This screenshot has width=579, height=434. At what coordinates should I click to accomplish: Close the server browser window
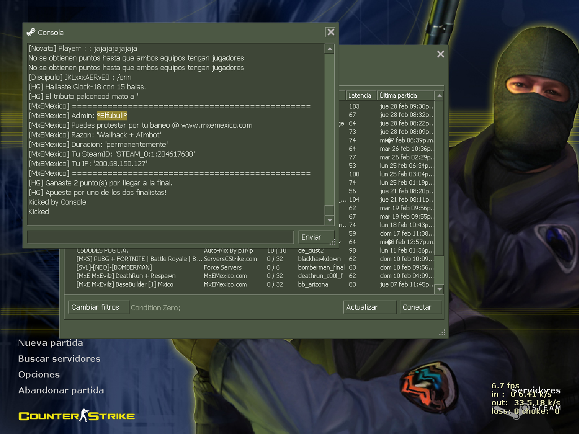point(440,54)
